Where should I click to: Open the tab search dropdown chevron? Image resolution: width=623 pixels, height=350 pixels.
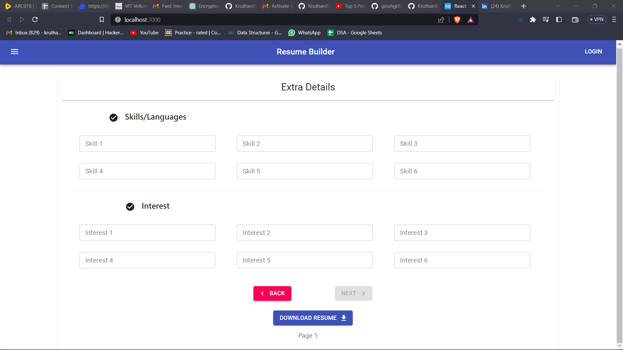[558, 6]
